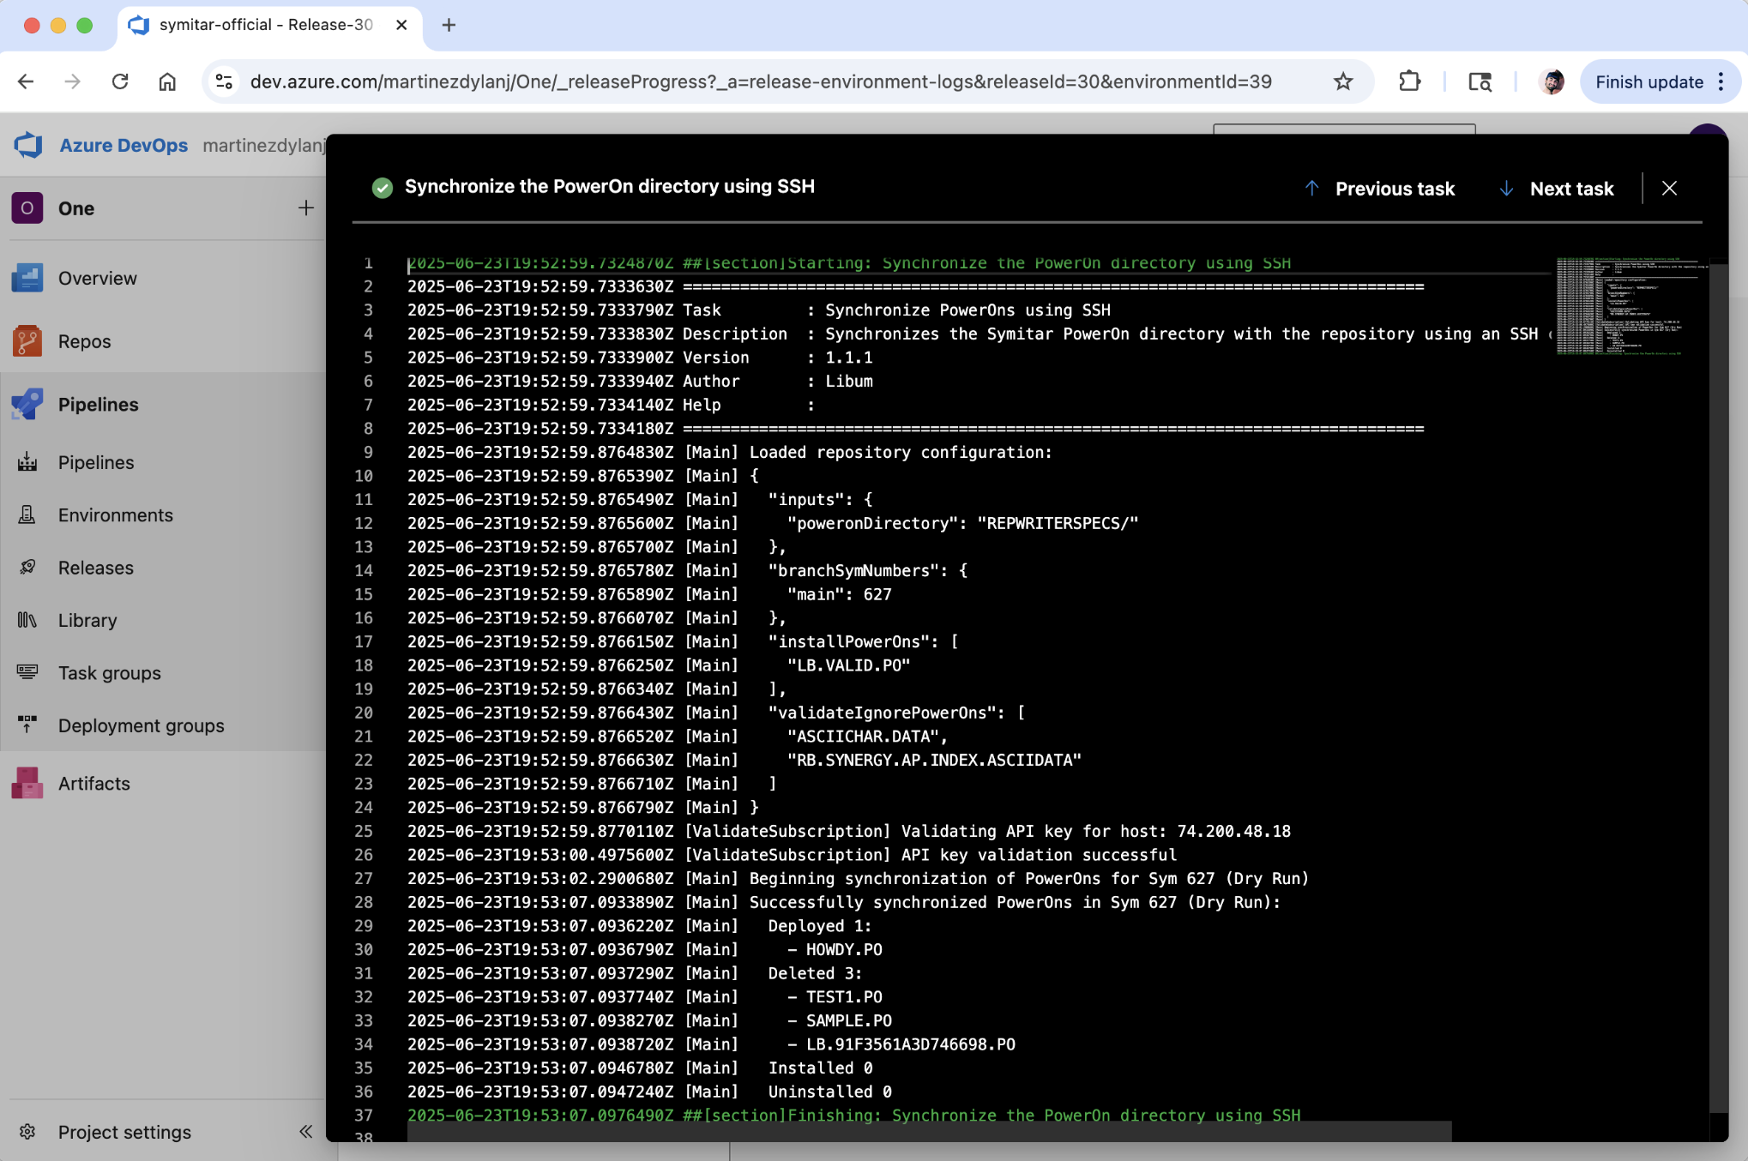
Task: Click the Pipelines rocket icon
Action: coord(27,405)
